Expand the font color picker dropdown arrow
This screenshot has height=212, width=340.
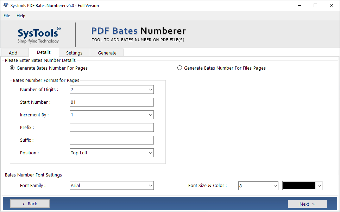pyautogui.click(x=319, y=186)
